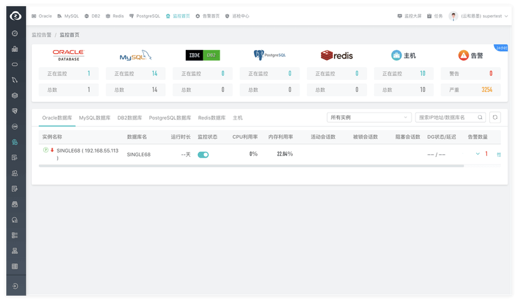Open the table grid sidebar icon

coord(15,266)
